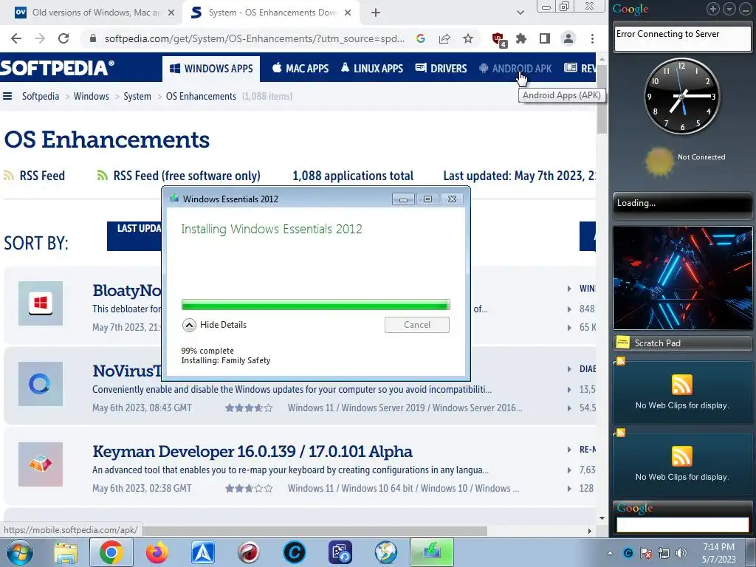Click the Chrome taskbar icon
Image resolution: width=756 pixels, height=567 pixels.
(111, 552)
